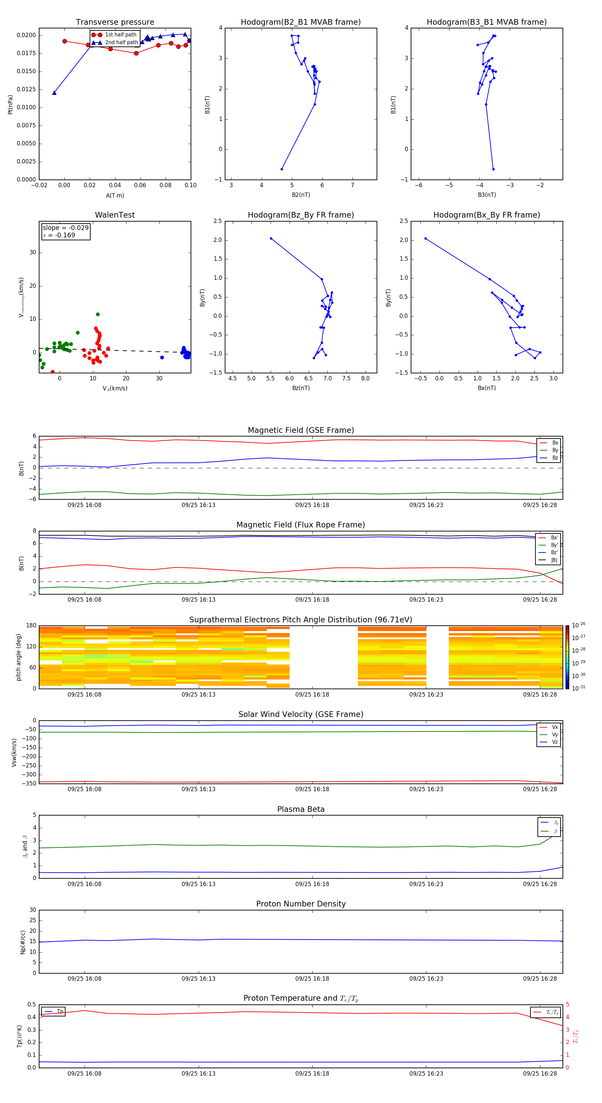Click the lowest blue triangle in Transverse pressure
Image resolution: width=602 pixels, height=1103 pixels.
point(55,93)
